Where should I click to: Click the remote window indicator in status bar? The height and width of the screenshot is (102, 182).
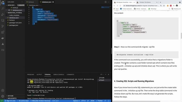click(2, 101)
